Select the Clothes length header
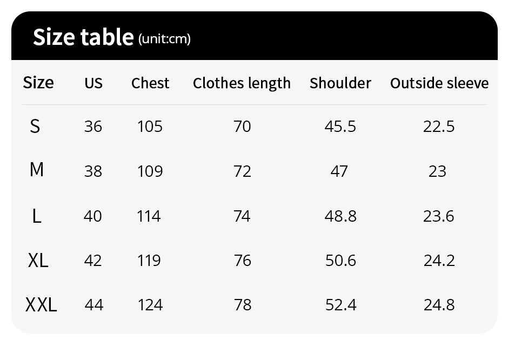This screenshot has height=346, width=508. (x=242, y=83)
